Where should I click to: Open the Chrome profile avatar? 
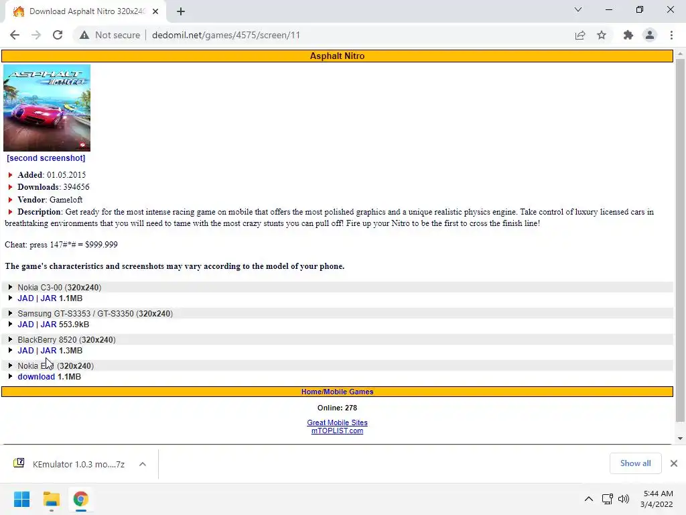point(650,35)
